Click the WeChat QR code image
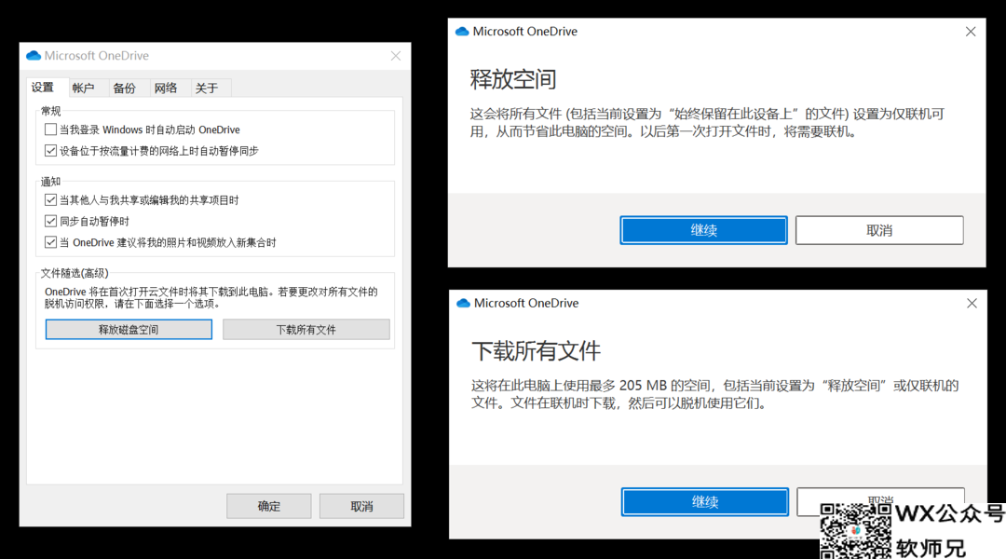 coord(855,532)
